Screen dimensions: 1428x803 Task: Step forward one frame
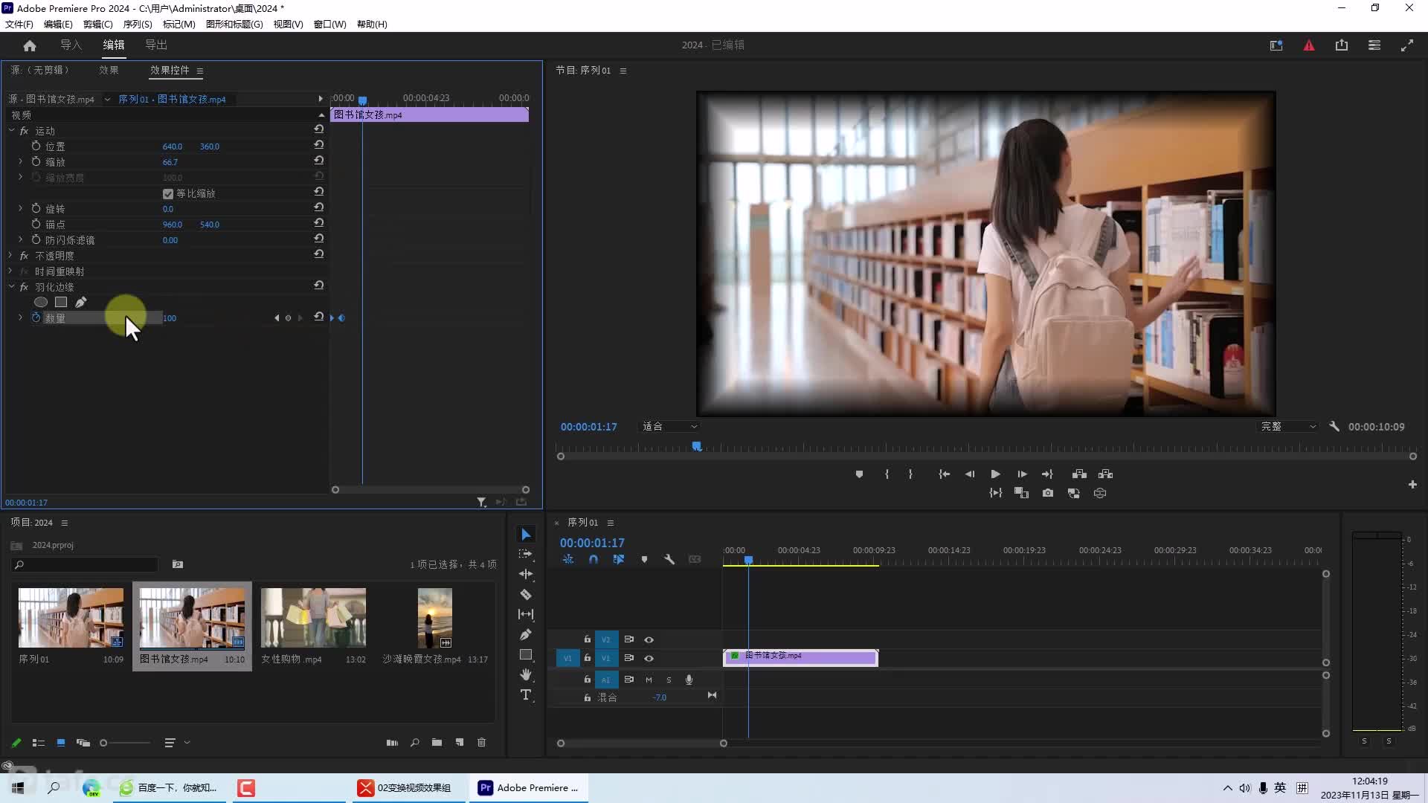[x=1022, y=474]
